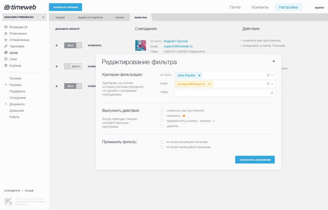Switch to the ПАПКИ tab
Screen dimensions: 328x210
point(119,18)
